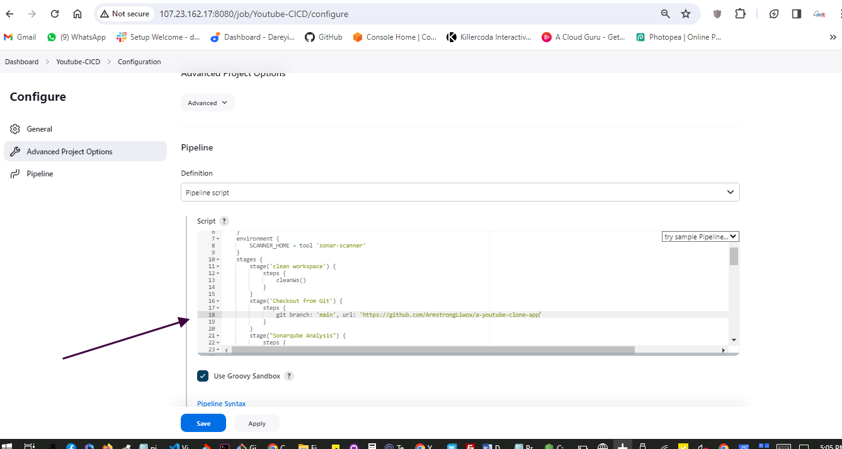Select Pipeline in the Configure sidebar

40,174
